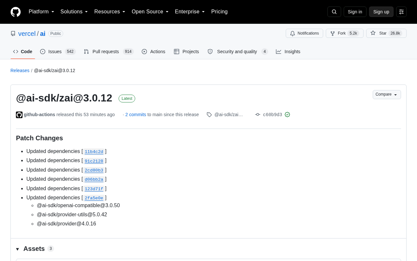Click the commit icon beside c60b9d3
Screen dimensions: 417x261
[258, 115]
